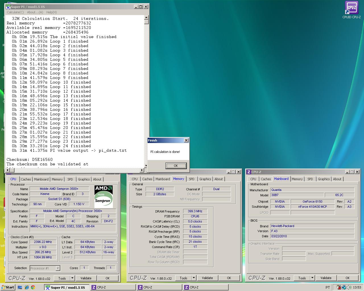
Task: Click the DRAM Frequency value 399.3 MHz
Action: point(195,211)
